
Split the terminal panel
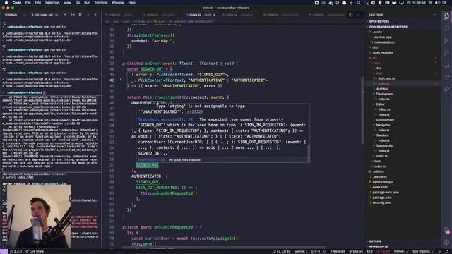[73, 15]
